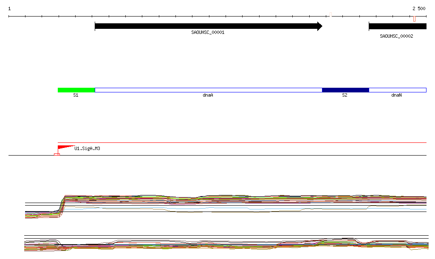
Task: Click the dnaN label text
Action: click(x=396, y=96)
